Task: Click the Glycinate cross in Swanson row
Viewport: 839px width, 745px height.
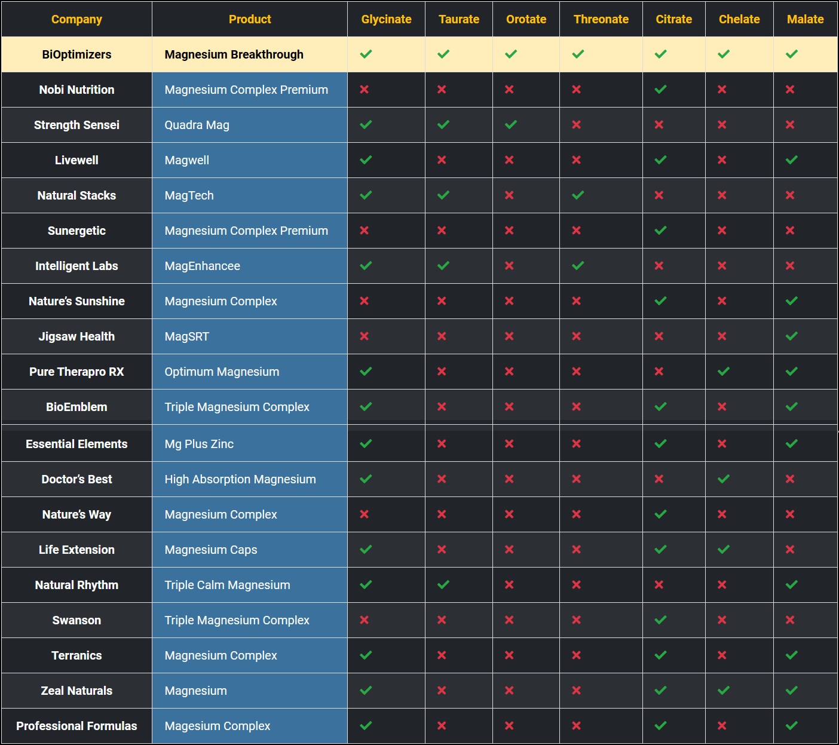Action: coord(364,620)
